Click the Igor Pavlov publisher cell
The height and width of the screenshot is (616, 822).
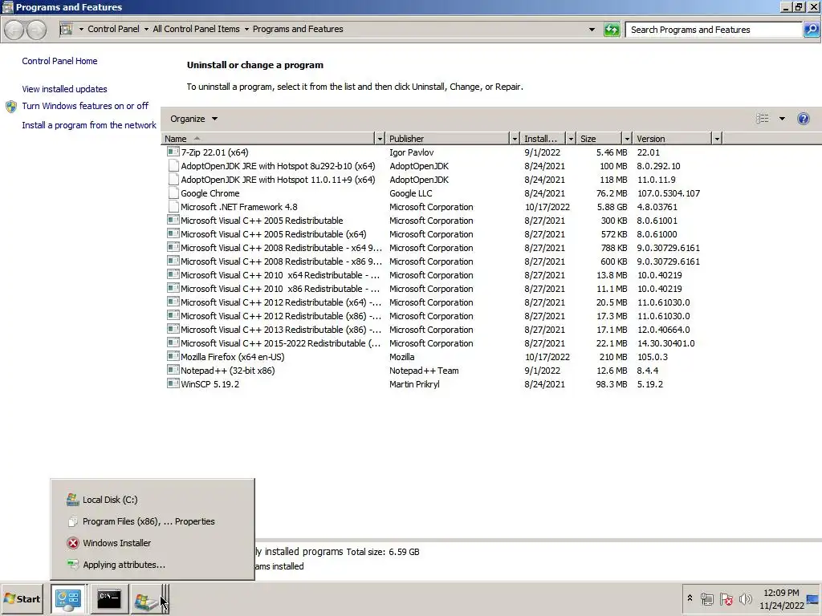(x=412, y=152)
